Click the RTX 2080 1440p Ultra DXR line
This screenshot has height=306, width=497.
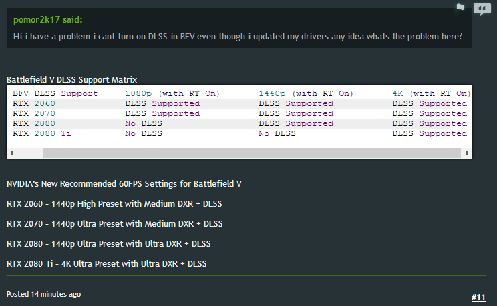(108, 243)
